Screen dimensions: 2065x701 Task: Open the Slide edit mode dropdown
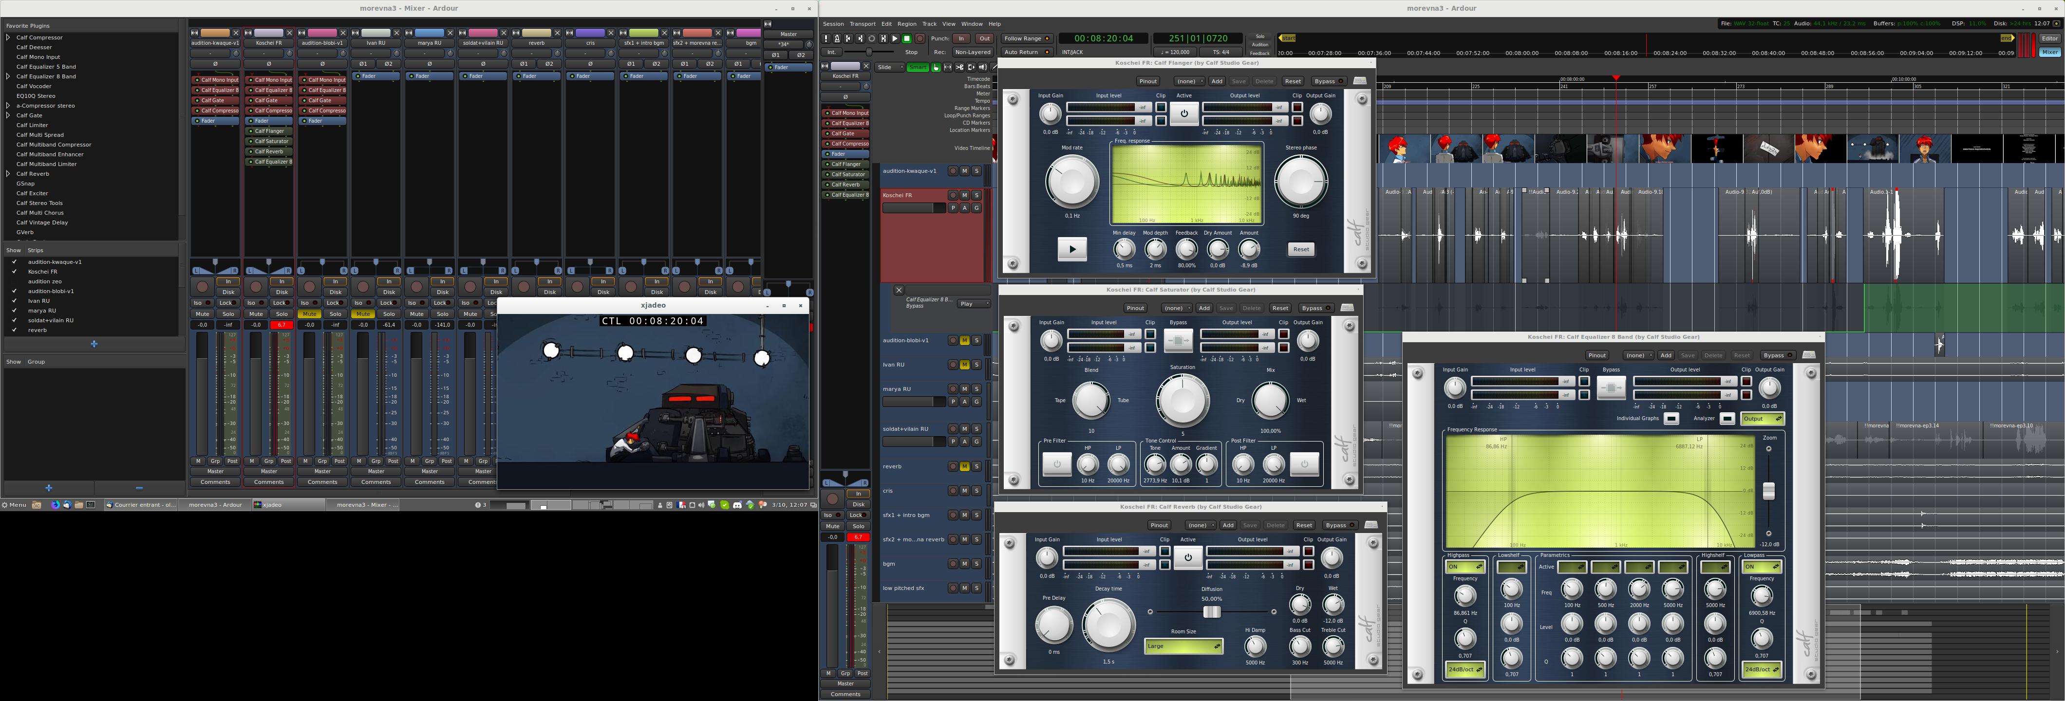(890, 67)
